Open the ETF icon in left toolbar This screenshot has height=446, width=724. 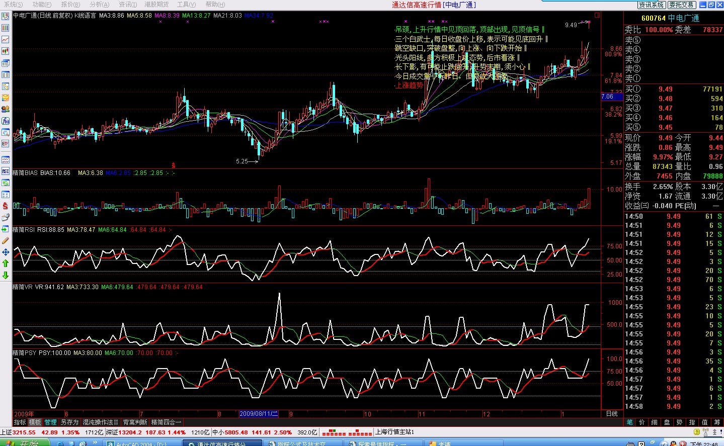tap(6, 144)
